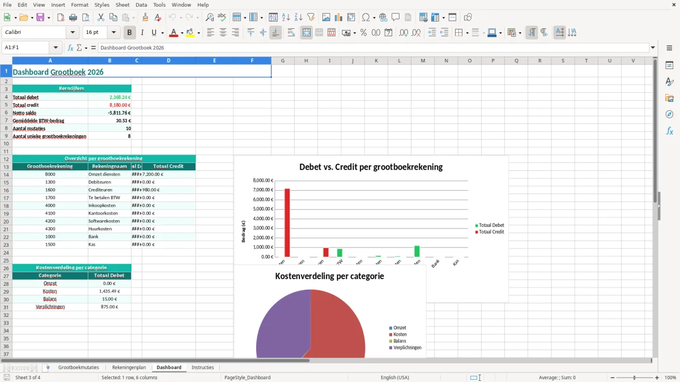The image size is (680, 382).
Task: Define the print area
Action: [x=423, y=18]
